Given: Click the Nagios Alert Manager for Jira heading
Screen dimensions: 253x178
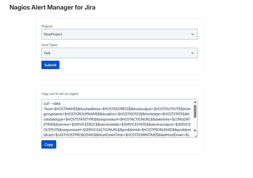Looking at the screenshot, I should pyautogui.click(x=52, y=7).
